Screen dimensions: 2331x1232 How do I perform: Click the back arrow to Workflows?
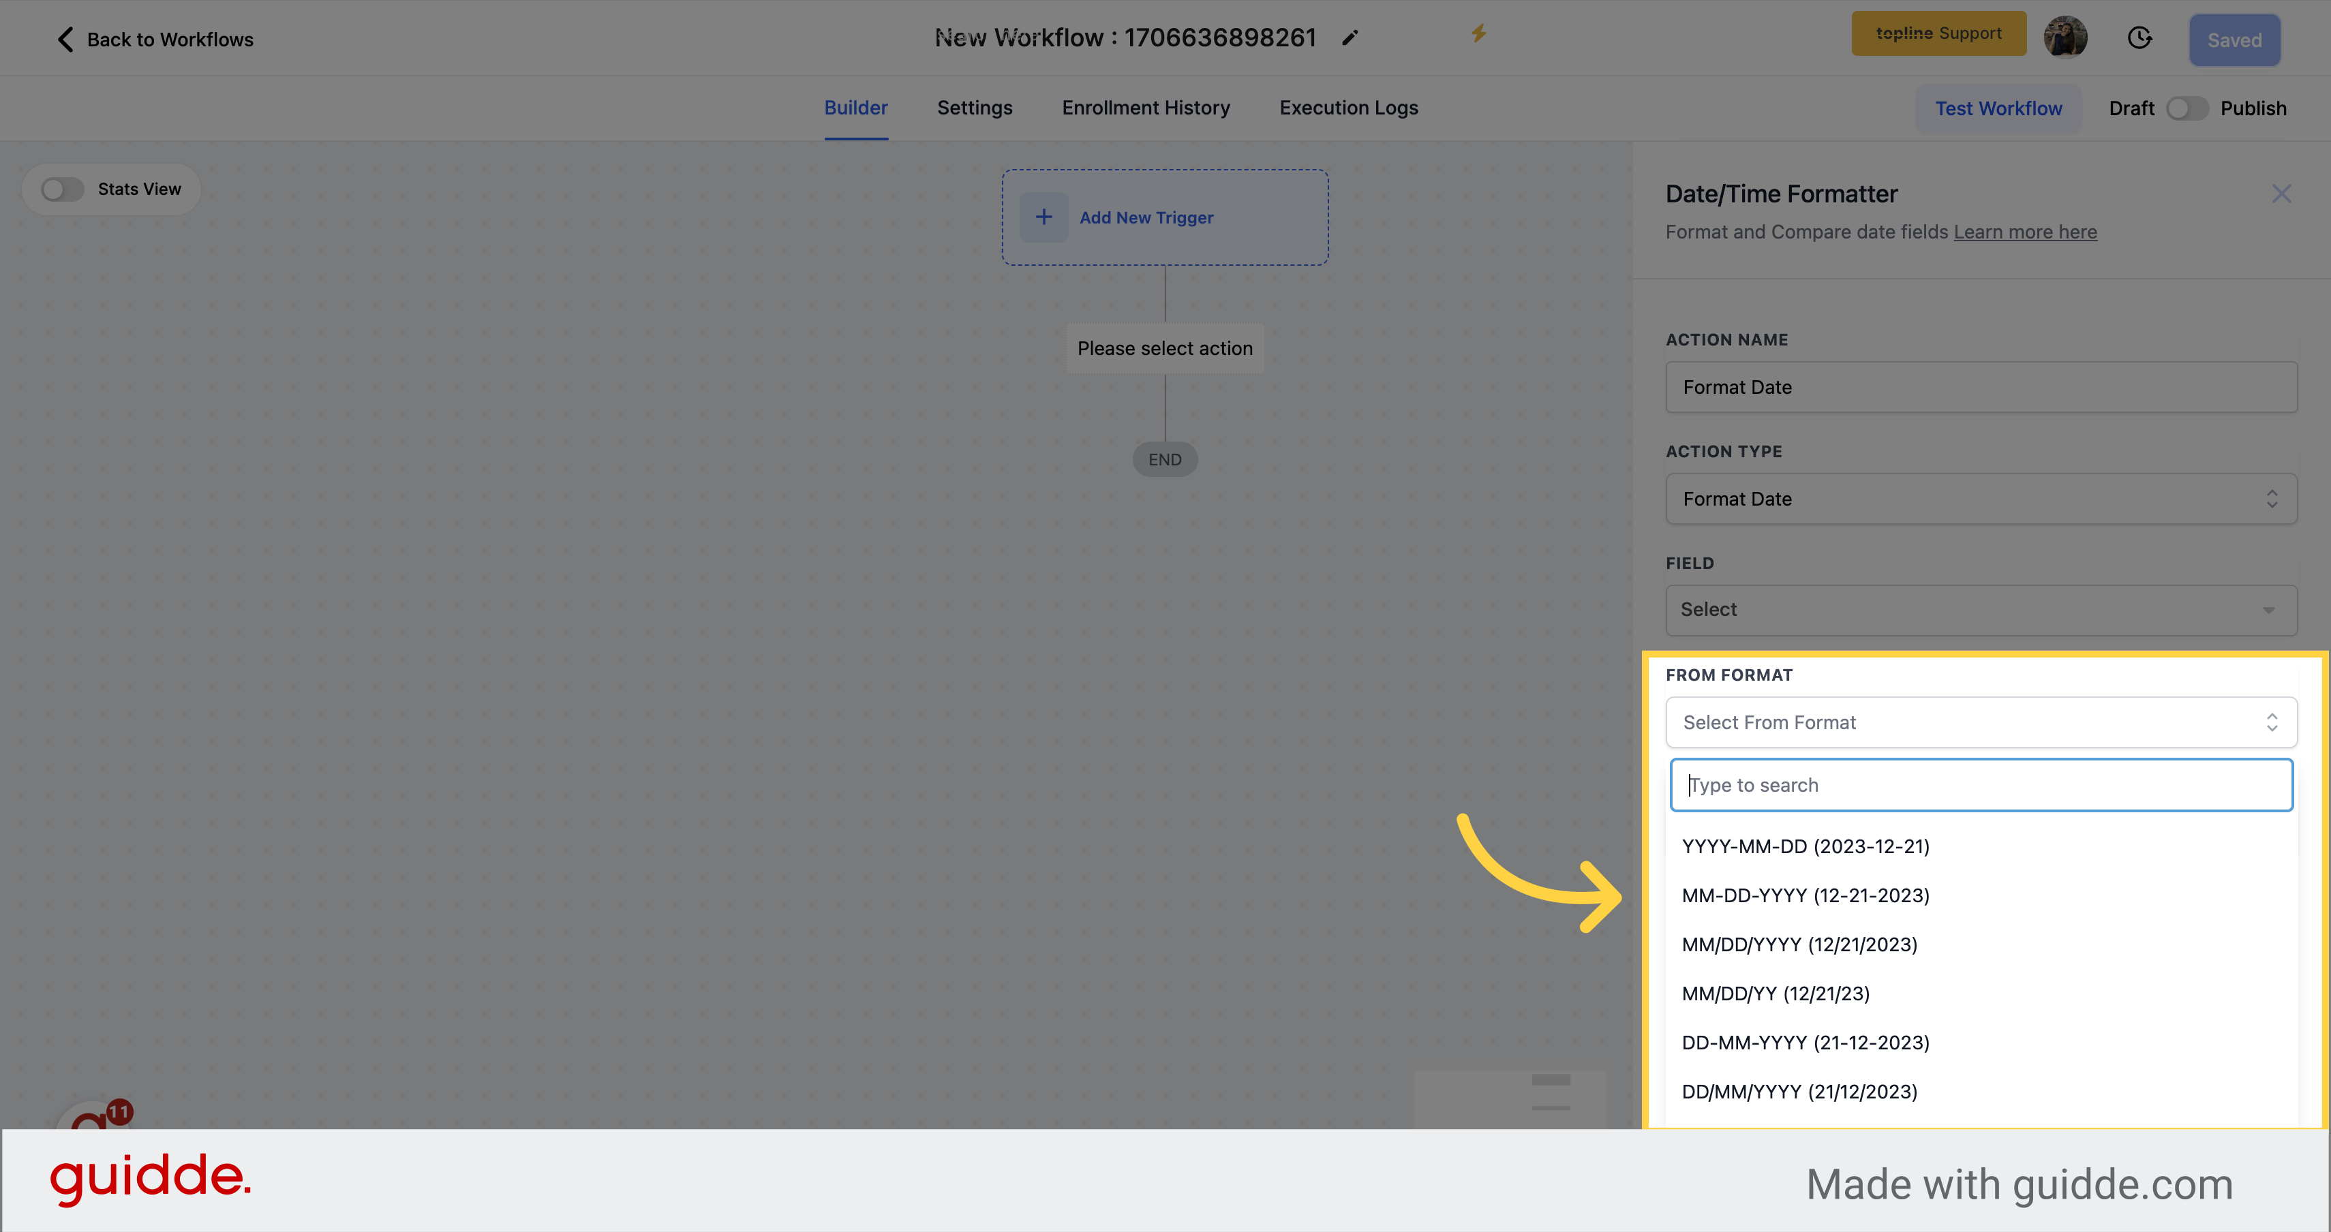coord(65,39)
